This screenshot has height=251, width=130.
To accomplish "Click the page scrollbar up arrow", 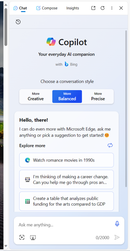I will click(x=6, y=5).
